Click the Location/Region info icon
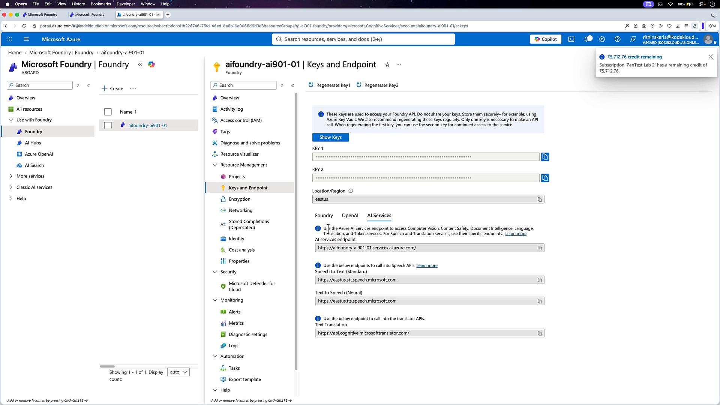 351,191
